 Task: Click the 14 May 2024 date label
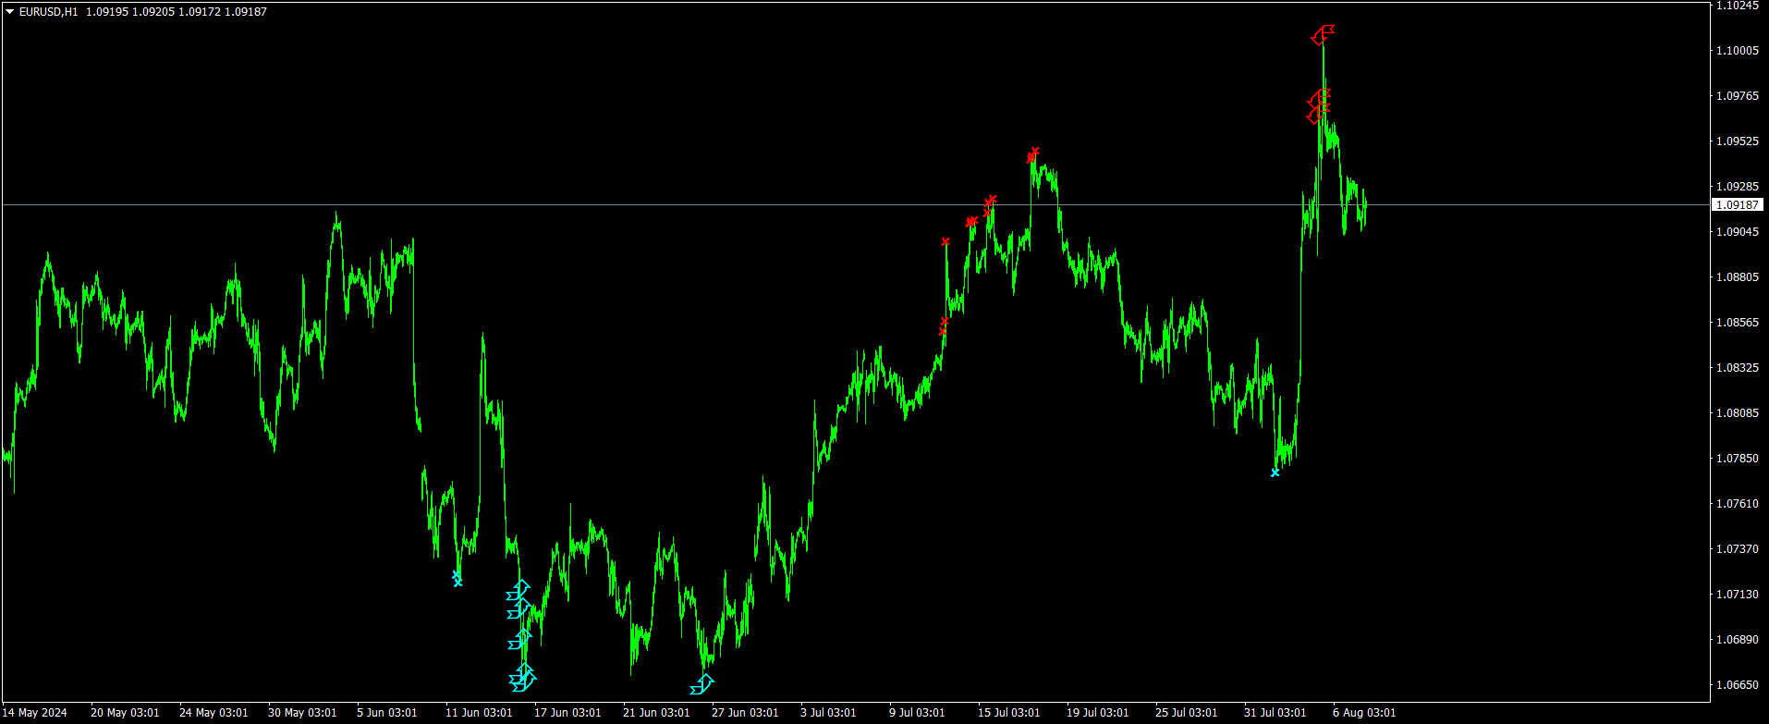[x=35, y=713]
